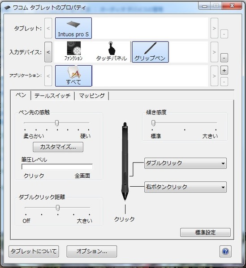Click the タブレットについて button
The width and height of the screenshot is (246, 268).
[x=34, y=251]
